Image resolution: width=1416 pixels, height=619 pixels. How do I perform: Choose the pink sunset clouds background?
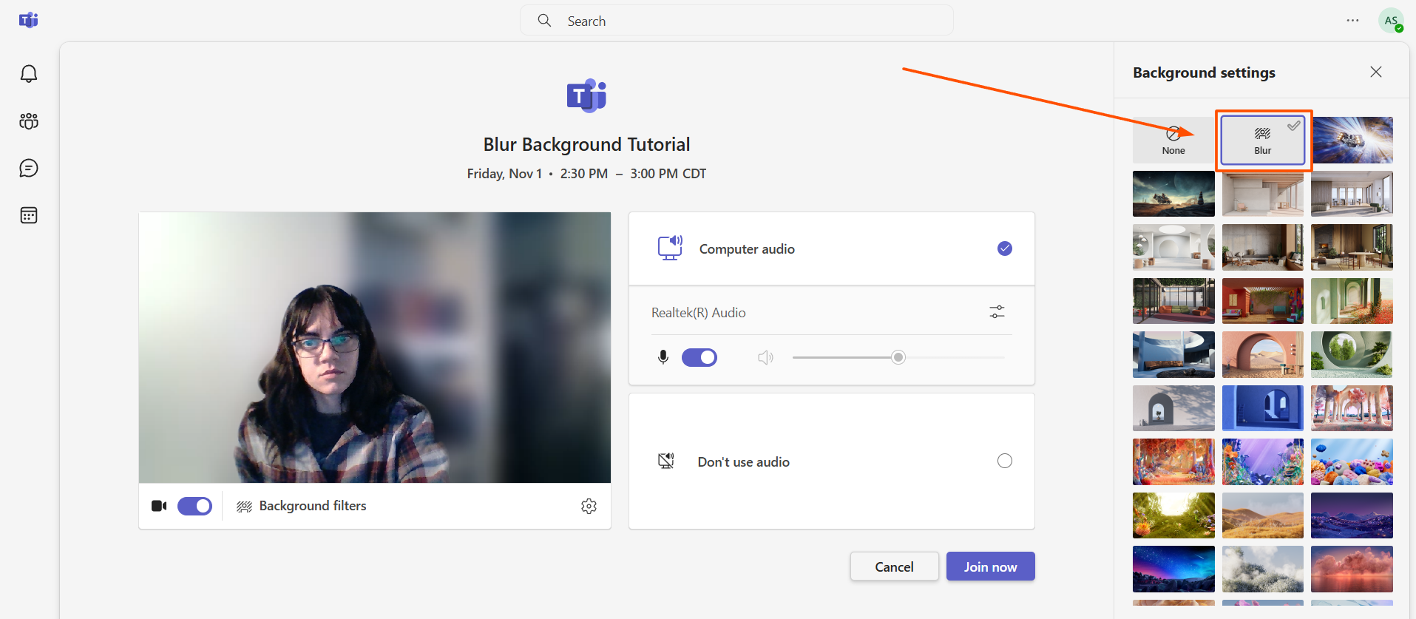click(1352, 569)
